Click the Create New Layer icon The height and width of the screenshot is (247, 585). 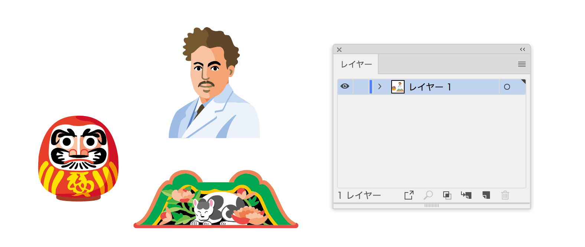[486, 195]
